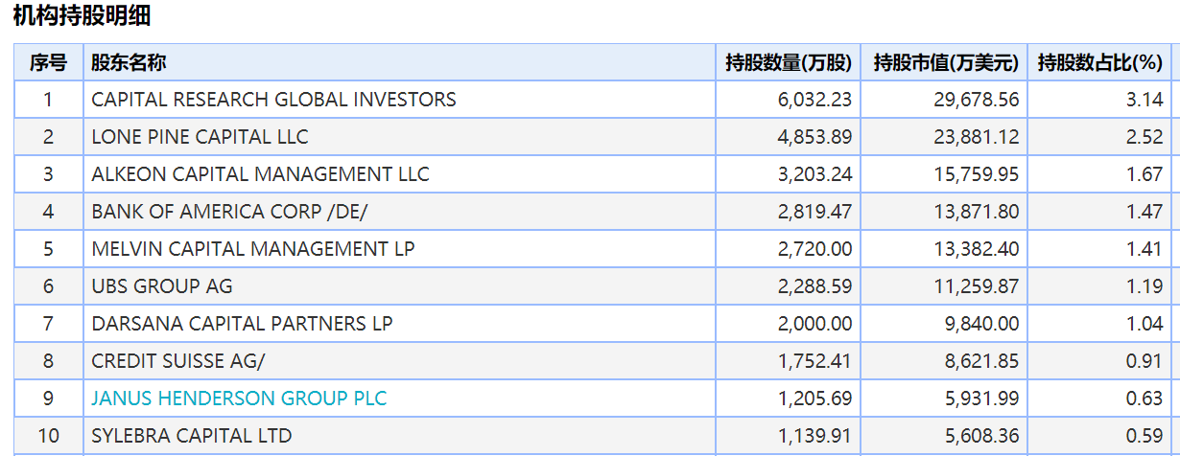The image size is (1180, 456).
Task: Click the 0.59 percentage cell
Action: click(1100, 436)
